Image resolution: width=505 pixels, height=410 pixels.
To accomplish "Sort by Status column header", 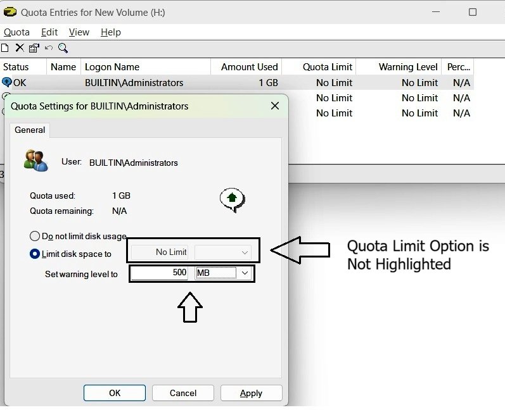I will tap(23, 67).
